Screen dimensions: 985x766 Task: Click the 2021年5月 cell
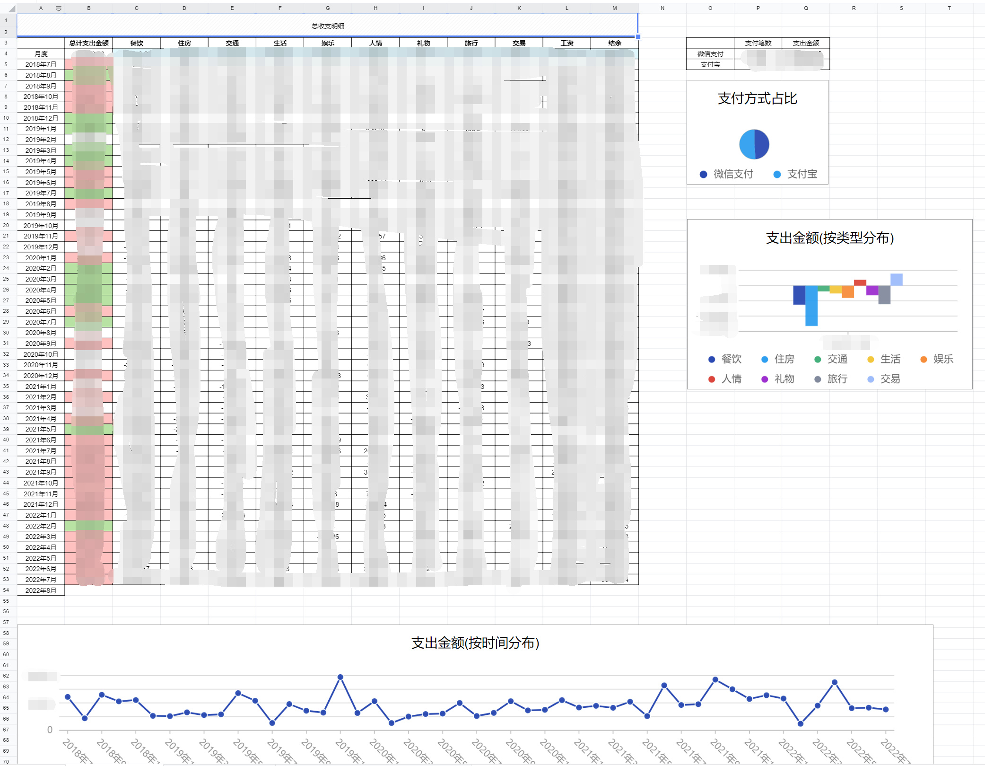(x=41, y=429)
